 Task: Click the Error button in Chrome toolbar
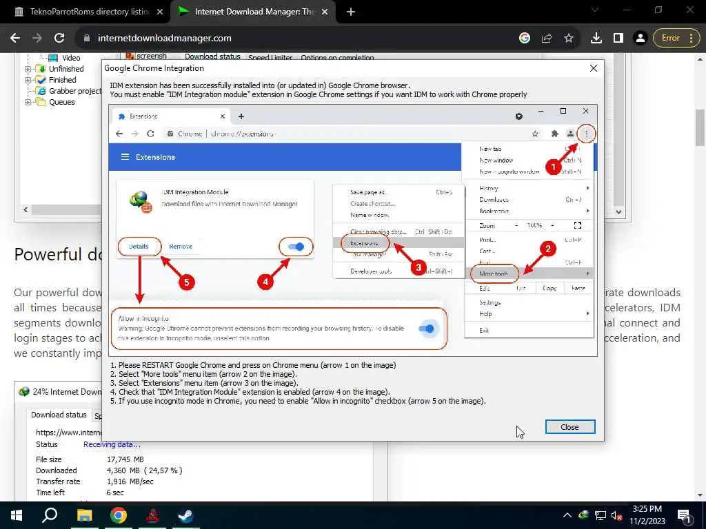click(670, 39)
